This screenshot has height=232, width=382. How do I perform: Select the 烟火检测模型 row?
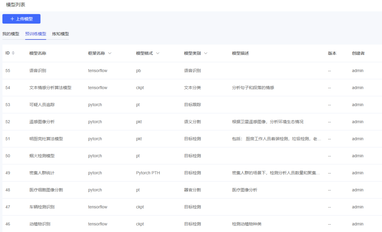(x=42, y=156)
